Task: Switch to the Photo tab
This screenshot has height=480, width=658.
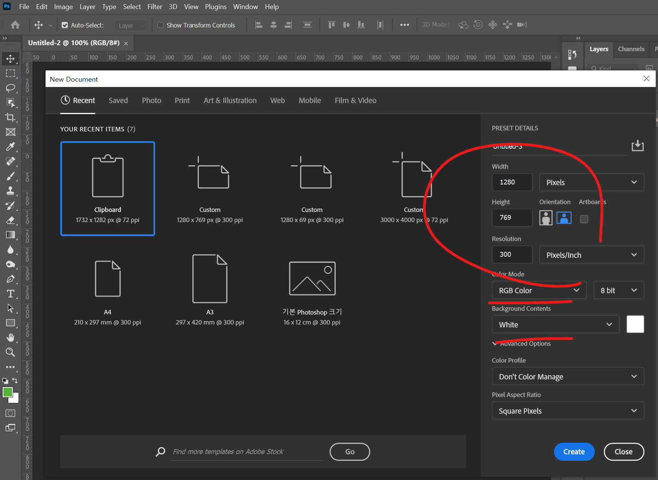Action: click(x=151, y=101)
